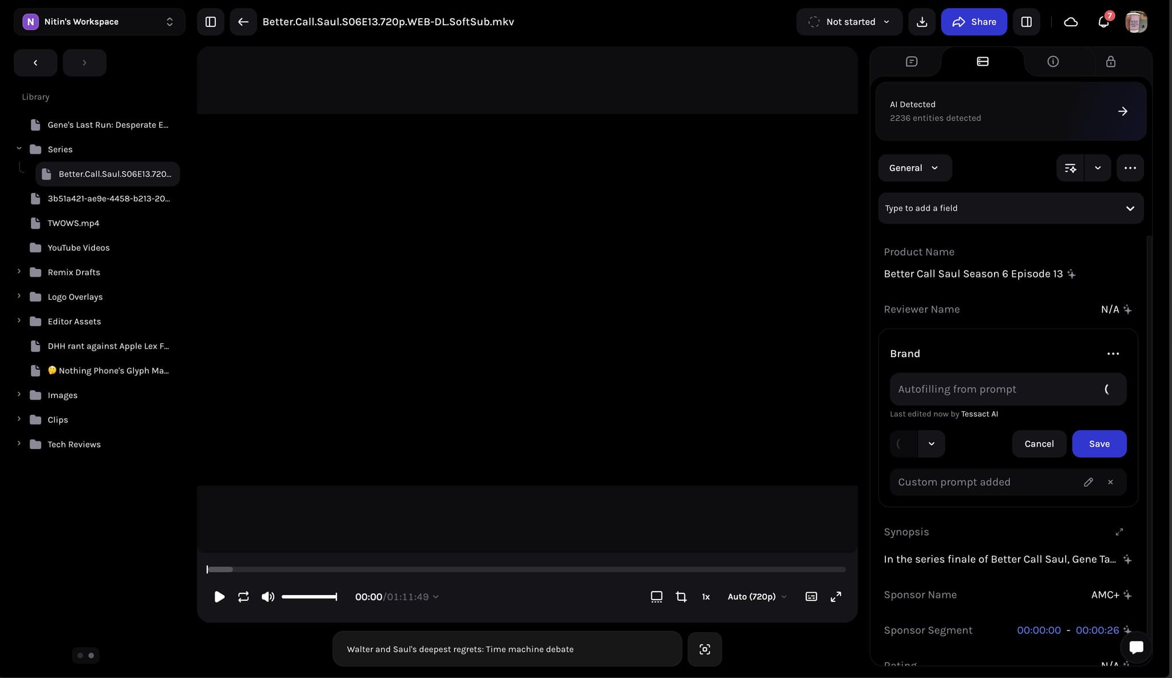
Task: Click the Share button
Action: click(973, 22)
